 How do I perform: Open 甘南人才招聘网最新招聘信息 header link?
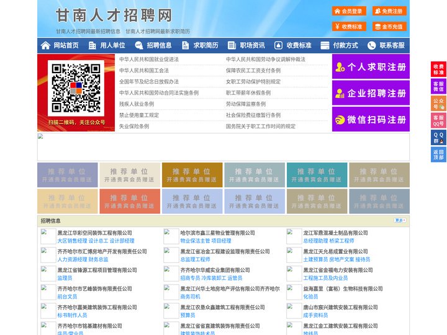(x=88, y=32)
